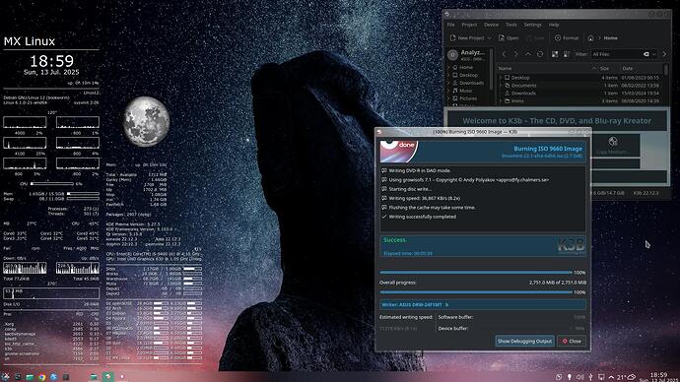
Task: Click the Copy Medium shortcut in K3b
Action: [x=612, y=146]
